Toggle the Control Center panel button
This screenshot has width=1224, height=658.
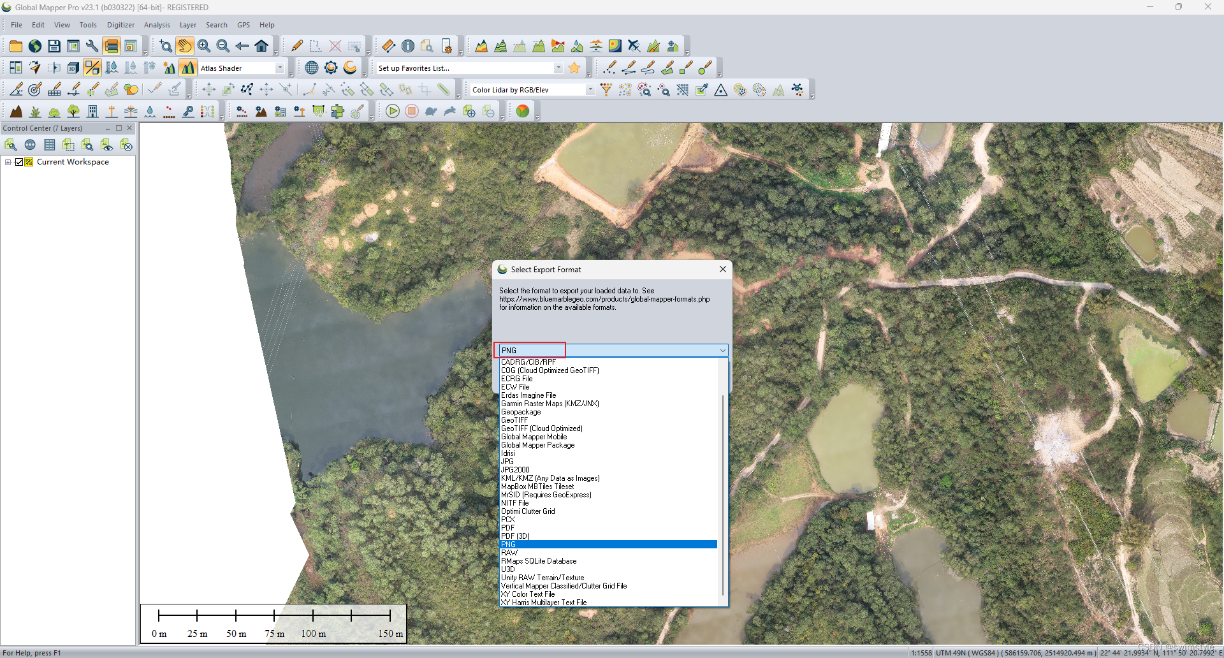point(112,46)
